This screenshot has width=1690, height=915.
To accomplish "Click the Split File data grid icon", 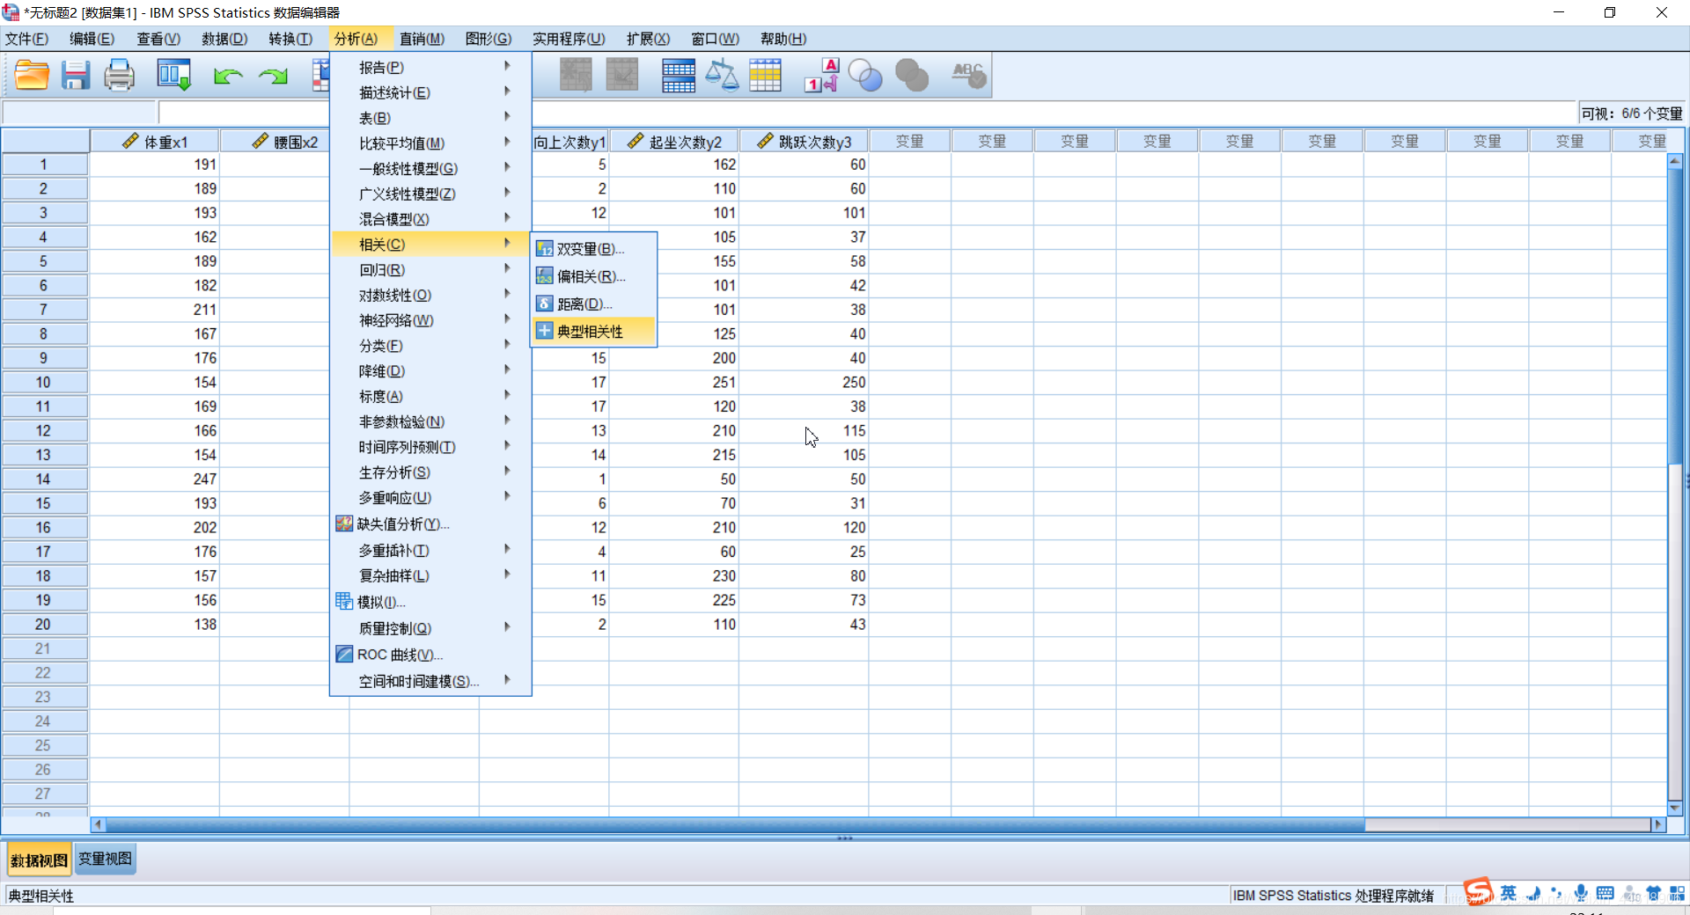I will [679, 76].
